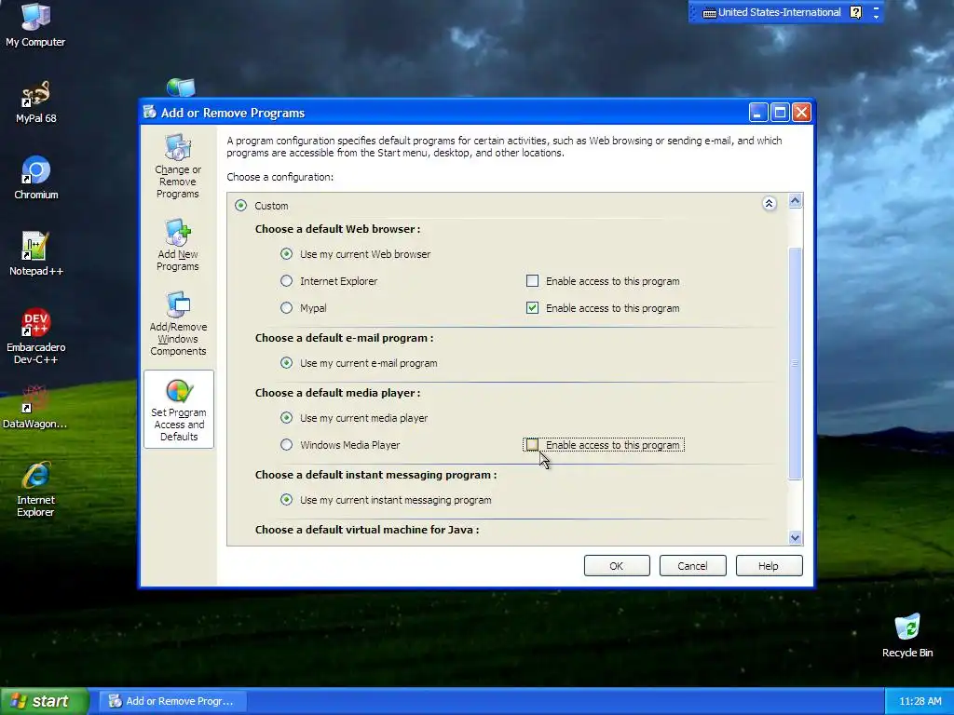The image size is (954, 715).
Task: Enable access to Internet Explorer checkbox
Action: click(x=532, y=281)
